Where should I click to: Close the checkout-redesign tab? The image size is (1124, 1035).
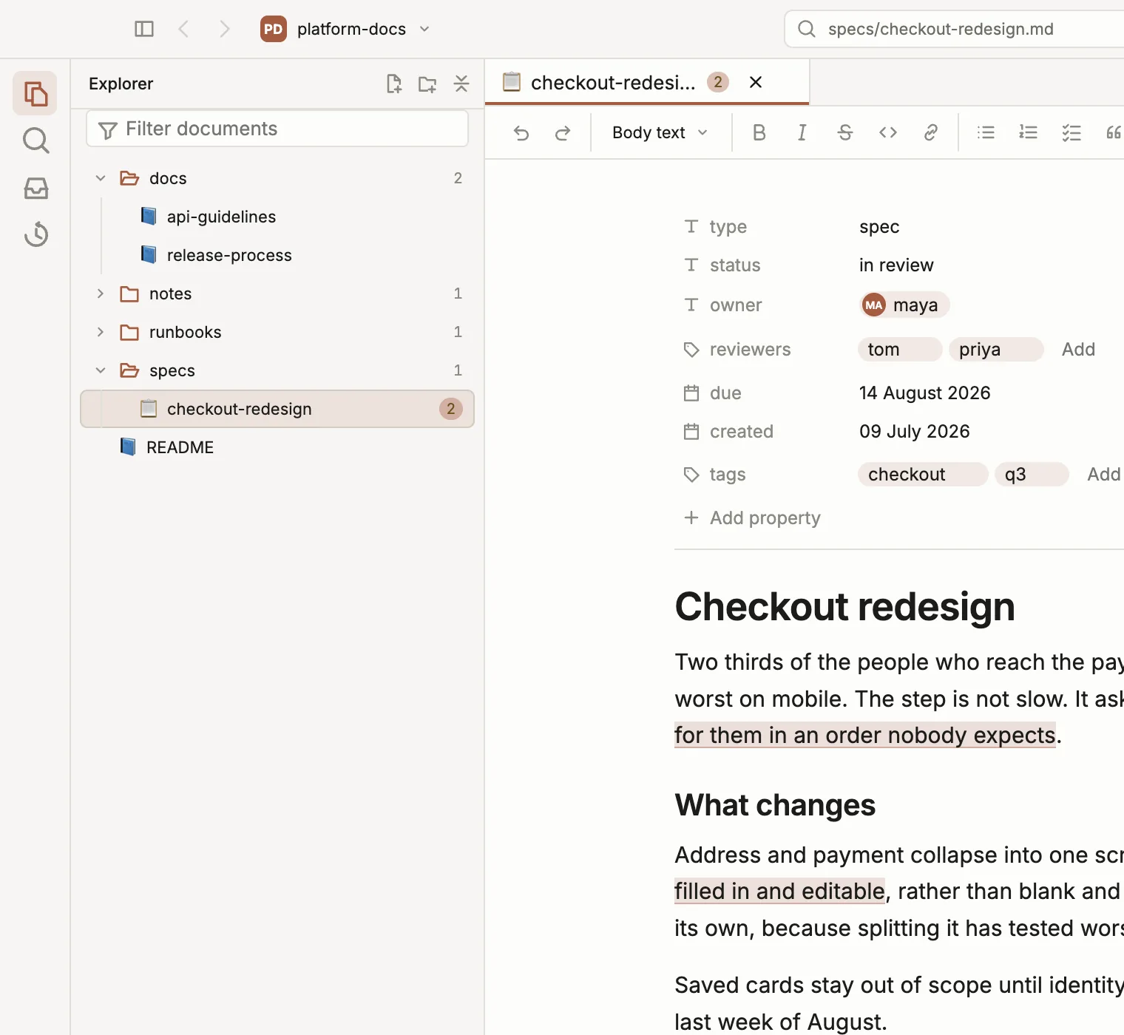pyautogui.click(x=756, y=82)
